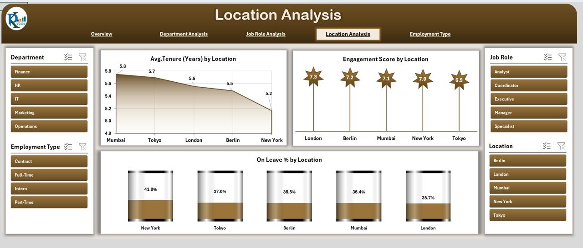Filter by Full-Time employment type
Viewport: 583px width, 248px height.
coord(49,175)
